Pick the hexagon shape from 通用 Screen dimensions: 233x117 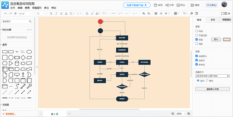click(5, 63)
